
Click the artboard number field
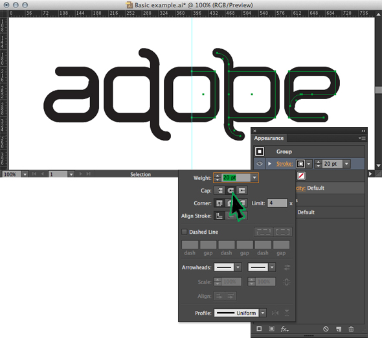click(x=58, y=174)
